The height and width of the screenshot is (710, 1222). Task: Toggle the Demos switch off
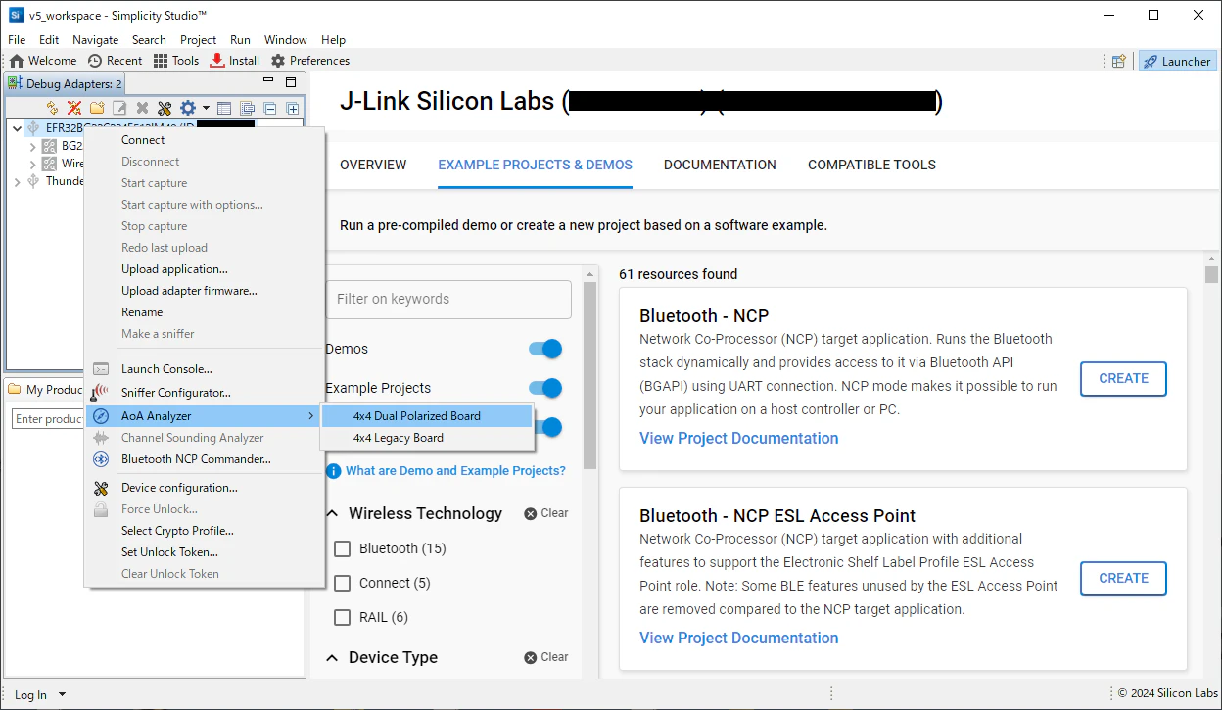pos(545,349)
